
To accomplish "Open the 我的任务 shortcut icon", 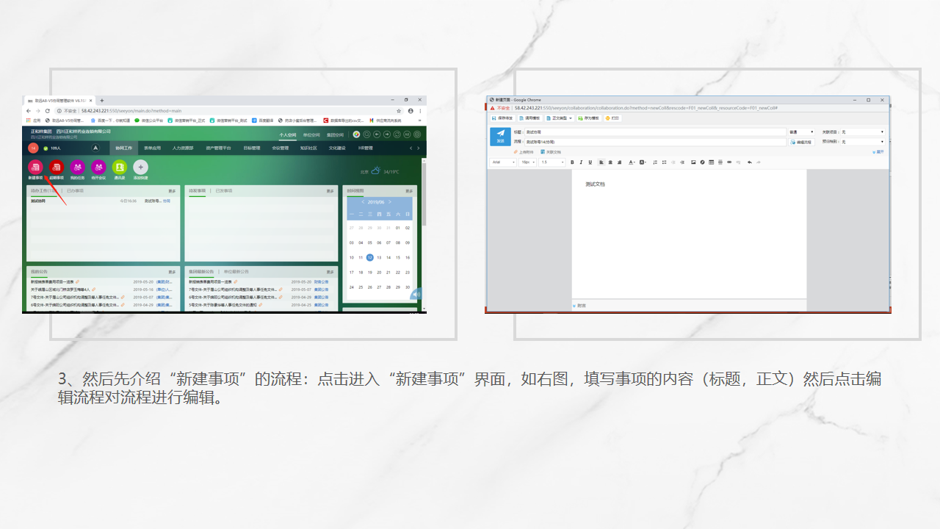I will pos(77,168).
